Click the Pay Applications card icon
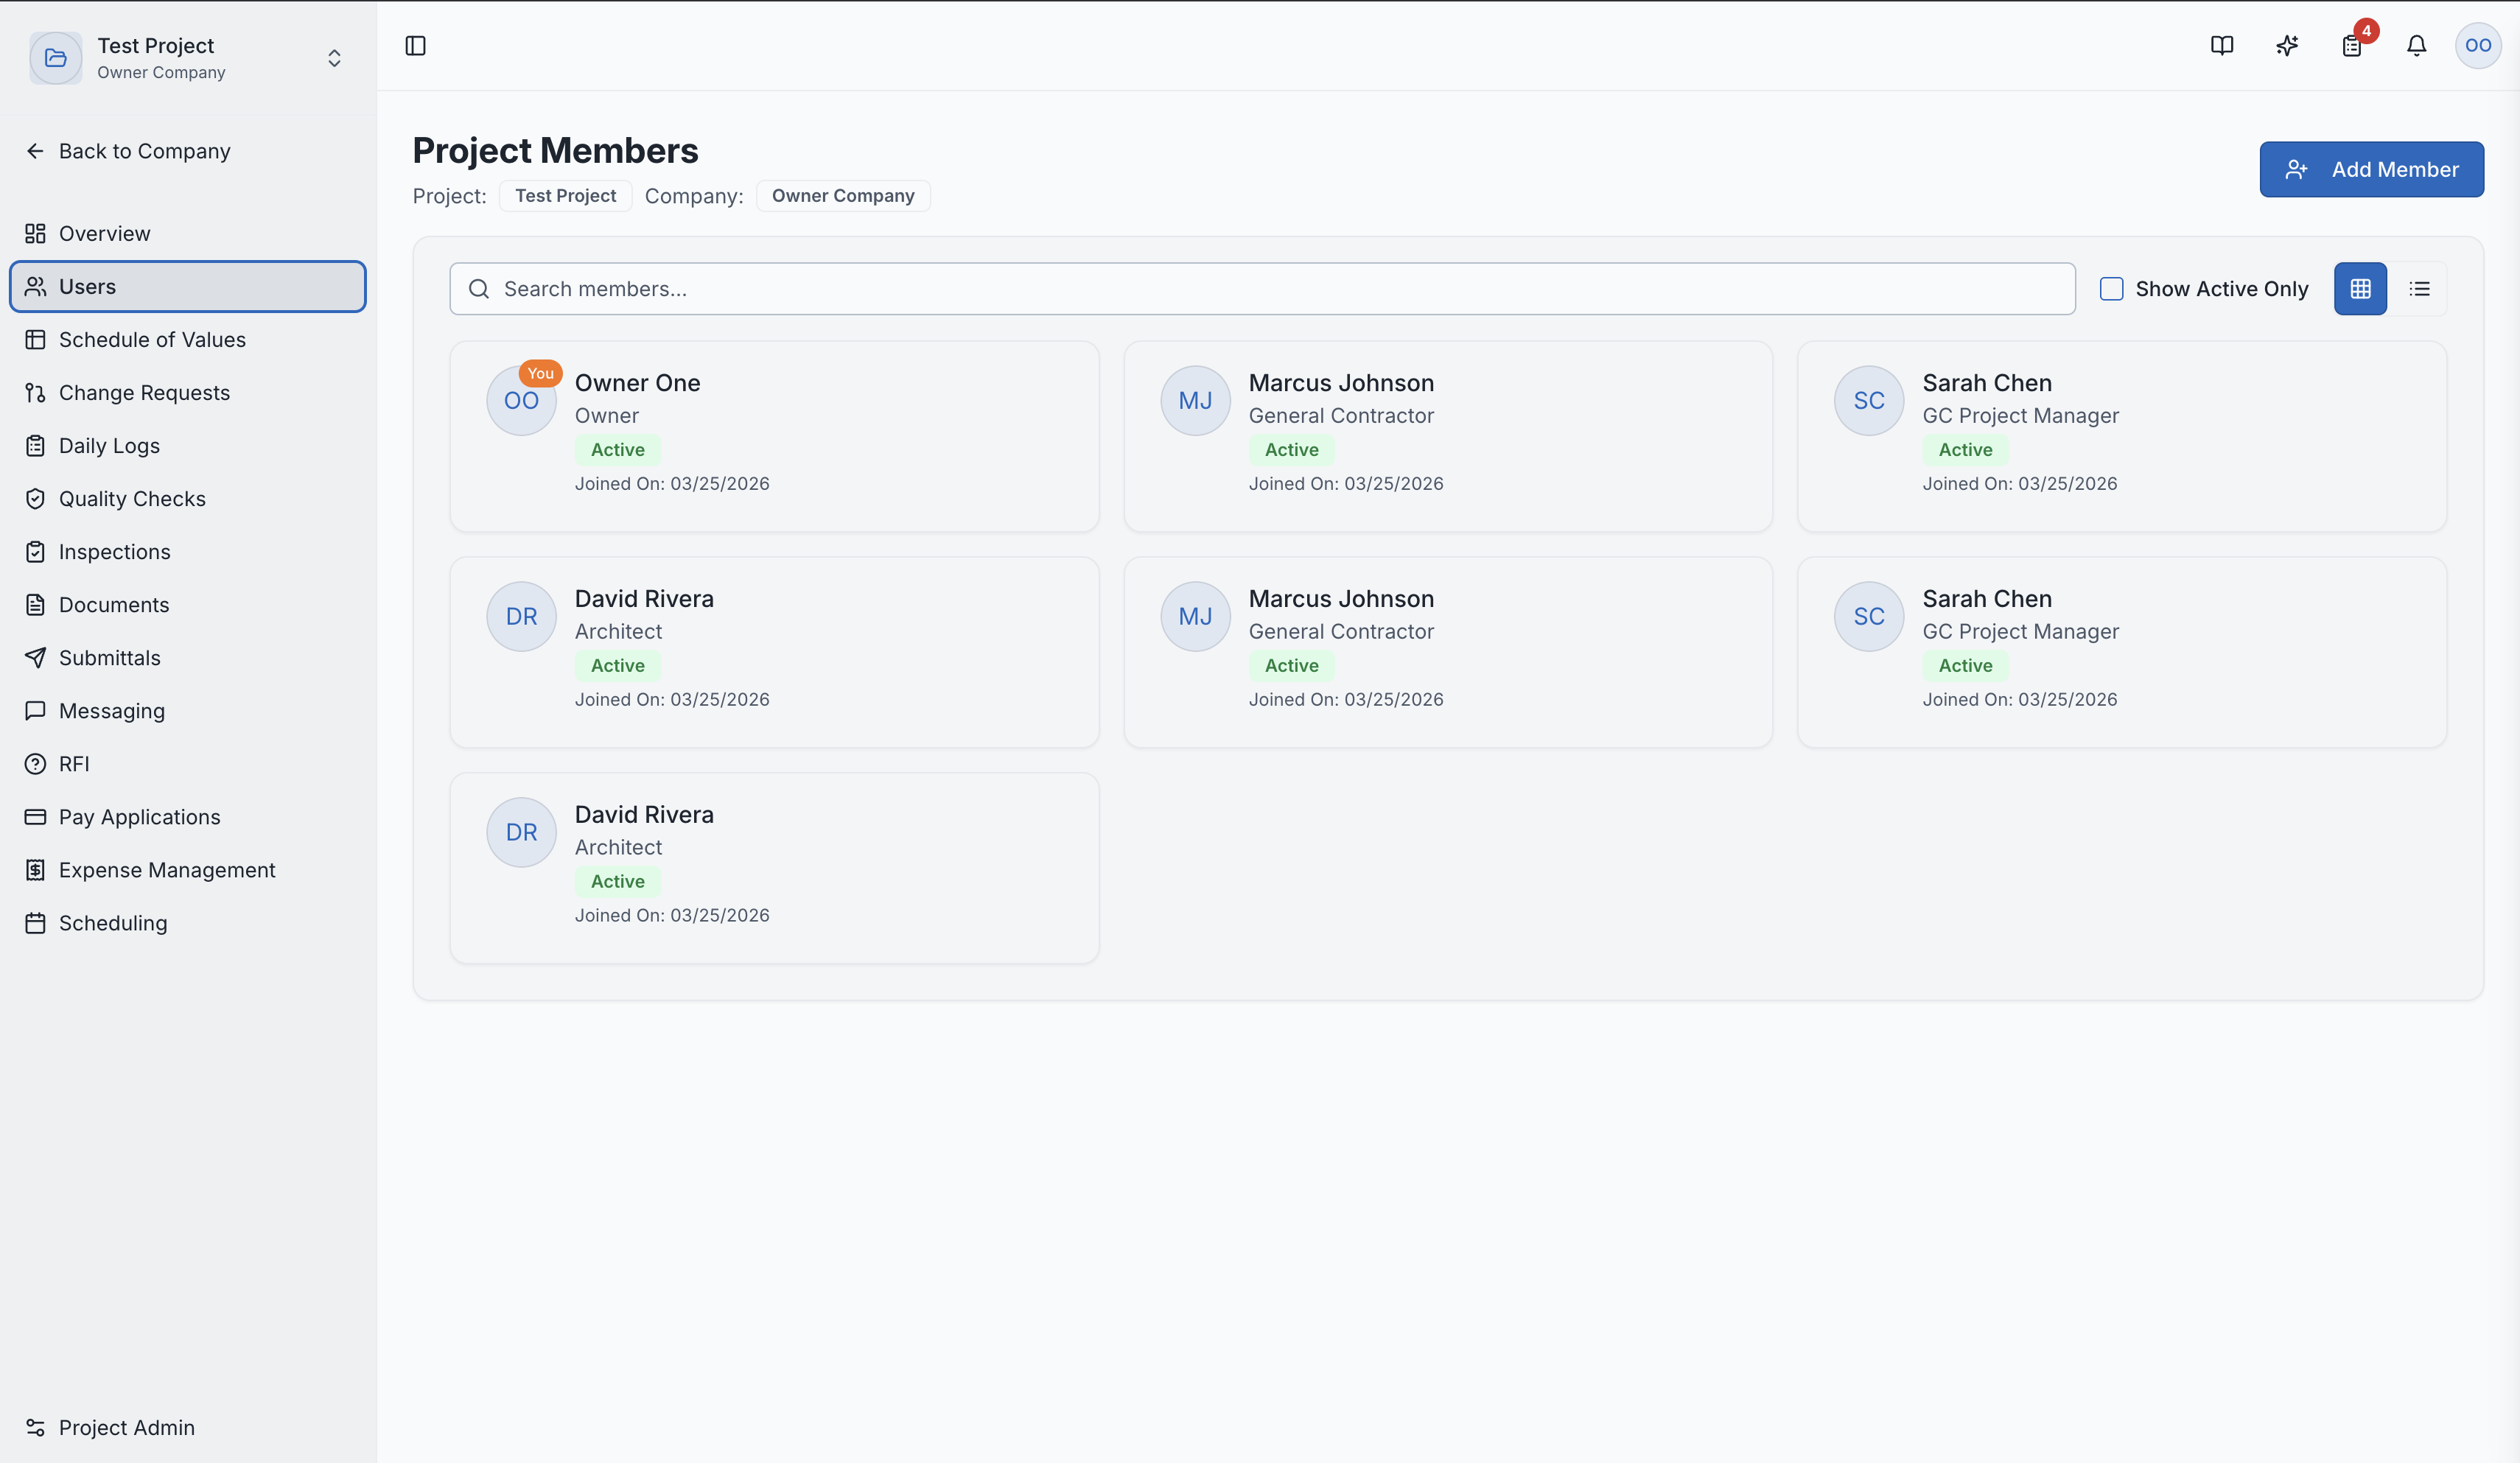This screenshot has height=1463, width=2520. pyautogui.click(x=35, y=817)
